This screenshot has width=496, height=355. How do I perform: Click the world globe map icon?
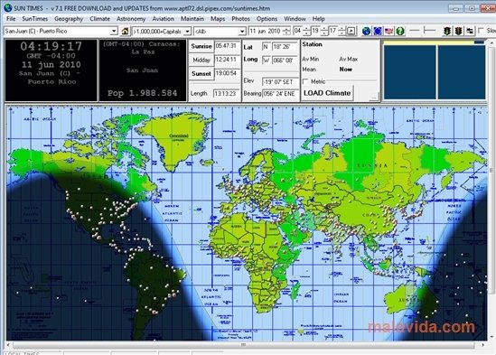(x=366, y=31)
